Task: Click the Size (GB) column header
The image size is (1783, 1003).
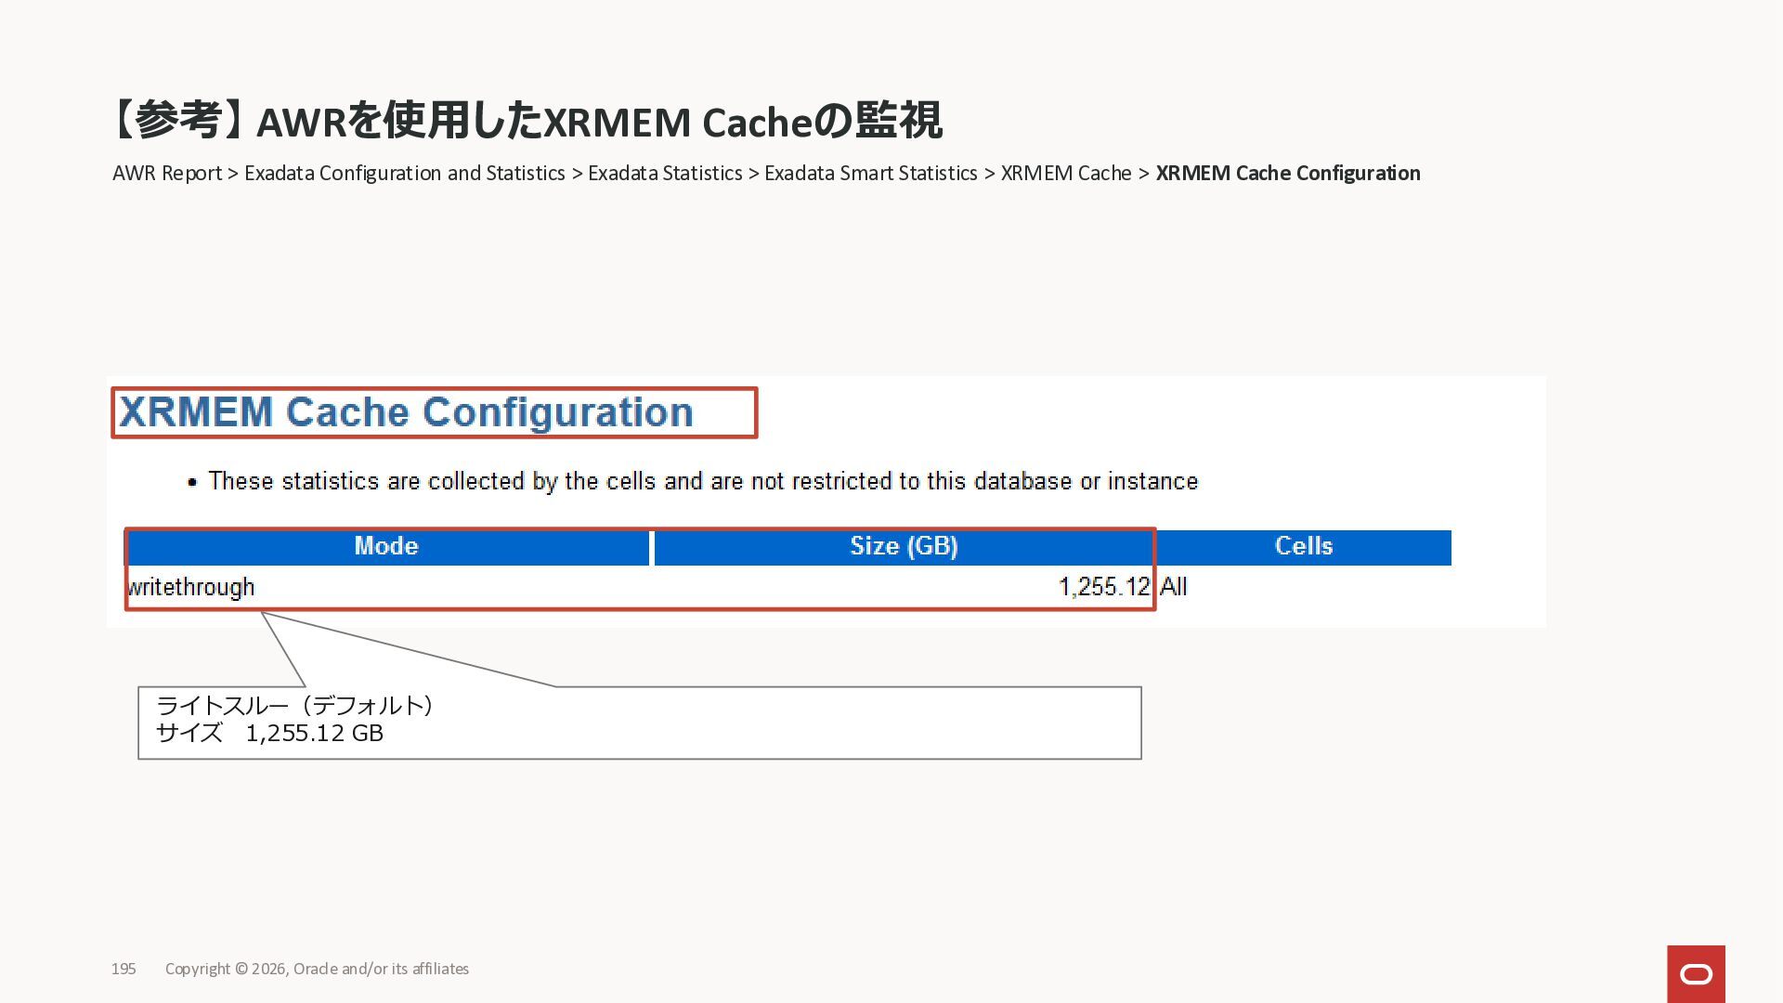Action: [x=904, y=546]
